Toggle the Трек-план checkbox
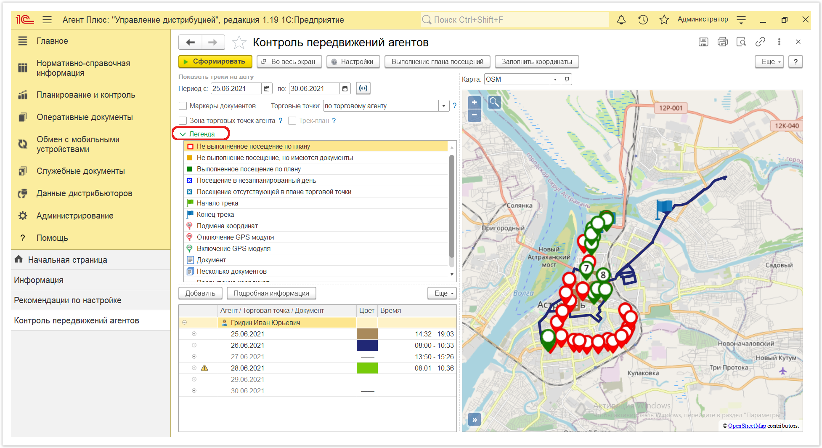This screenshot has height=448, width=822. [x=292, y=121]
